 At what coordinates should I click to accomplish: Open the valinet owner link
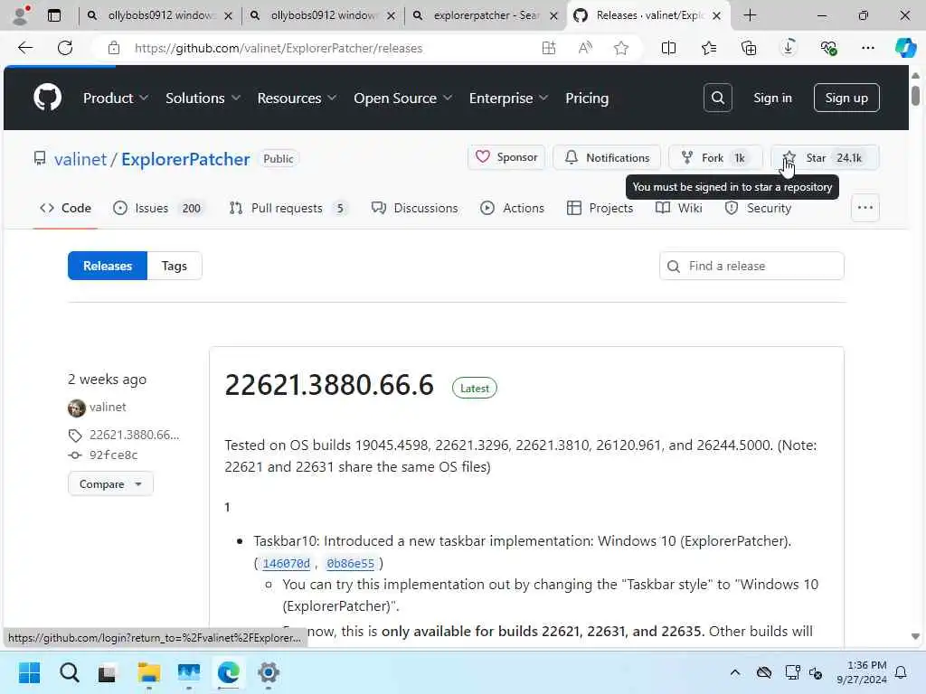pyautogui.click(x=80, y=159)
